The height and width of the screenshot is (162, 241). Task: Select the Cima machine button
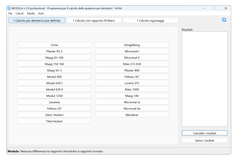54,45
